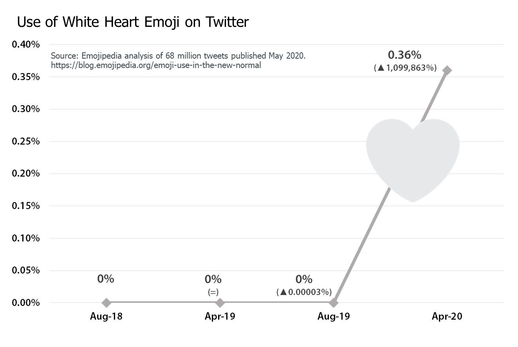Screen dimensions: 518x347
Task: Open the blog.emojipedia.org source URL
Action: pos(156,65)
